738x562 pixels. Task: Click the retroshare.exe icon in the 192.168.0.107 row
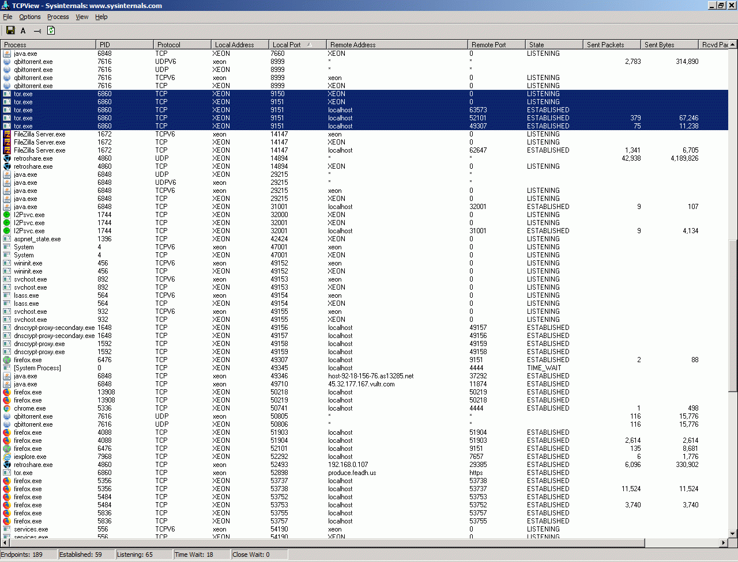[7, 465]
